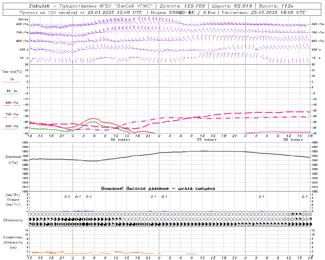The height and width of the screenshot is (260, 325).
Task: Click the '27 января' date label
Action: click(206, 140)
